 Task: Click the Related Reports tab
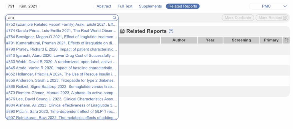coord(183,6)
